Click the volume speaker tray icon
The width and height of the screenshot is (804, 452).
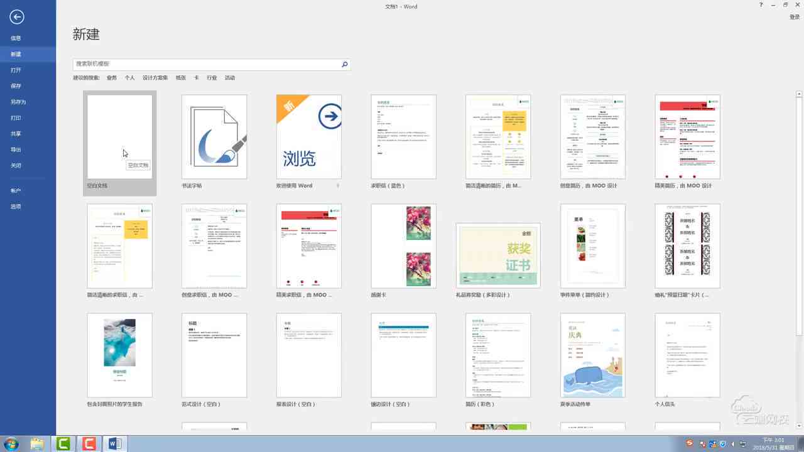click(733, 444)
